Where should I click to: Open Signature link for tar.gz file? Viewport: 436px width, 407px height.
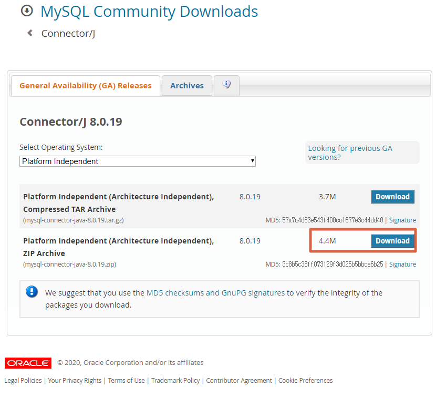coord(402,220)
